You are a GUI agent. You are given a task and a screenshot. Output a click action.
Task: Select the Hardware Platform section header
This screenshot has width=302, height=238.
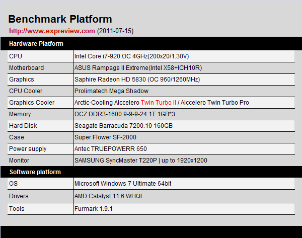tap(36, 44)
